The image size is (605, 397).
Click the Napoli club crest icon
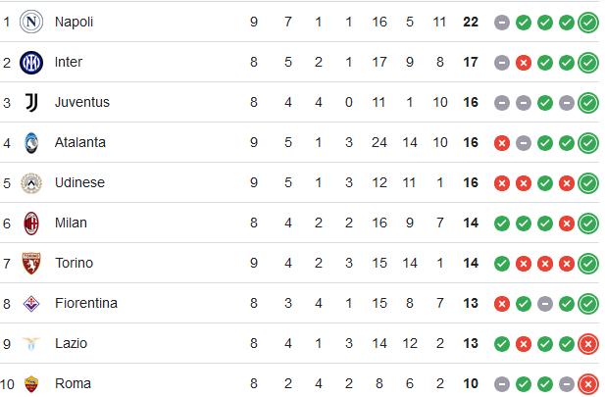pyautogui.click(x=31, y=22)
